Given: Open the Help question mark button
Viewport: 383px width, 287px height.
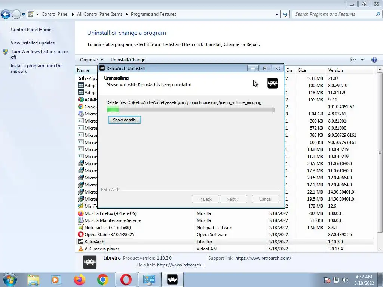Looking at the screenshot, I should [x=374, y=60].
